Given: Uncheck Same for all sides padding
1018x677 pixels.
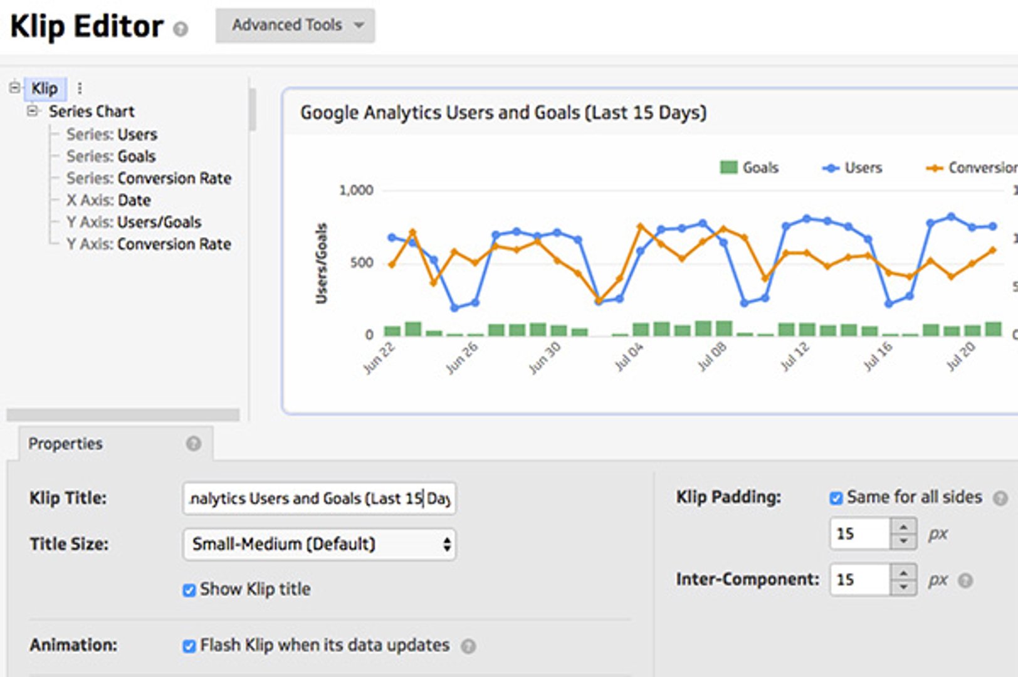Looking at the screenshot, I should [x=836, y=498].
